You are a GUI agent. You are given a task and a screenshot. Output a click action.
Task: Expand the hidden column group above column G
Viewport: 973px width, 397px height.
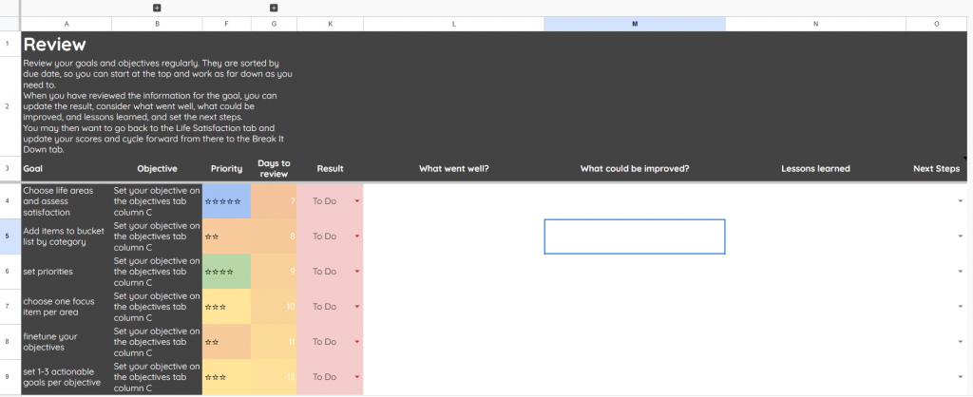[x=274, y=8]
